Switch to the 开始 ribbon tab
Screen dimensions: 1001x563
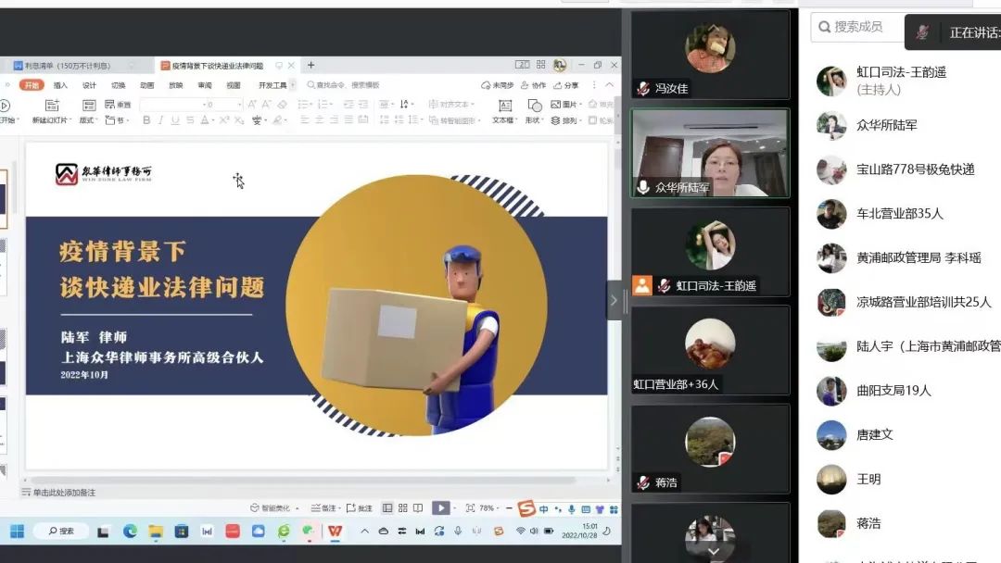click(32, 85)
